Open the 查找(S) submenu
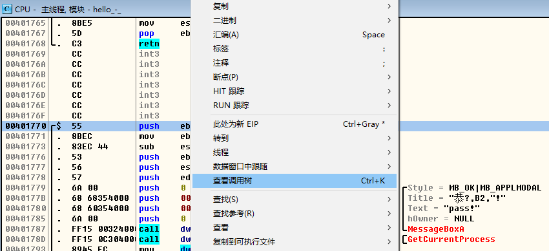 tap(295, 200)
